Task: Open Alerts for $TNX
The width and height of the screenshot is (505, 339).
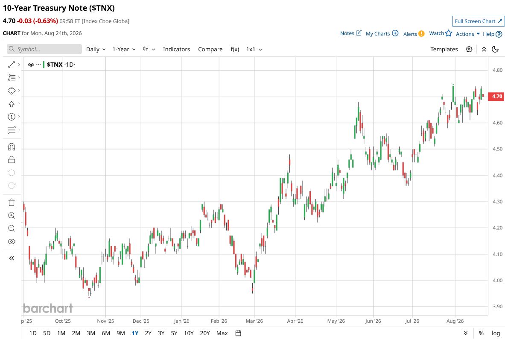Action: (414, 34)
